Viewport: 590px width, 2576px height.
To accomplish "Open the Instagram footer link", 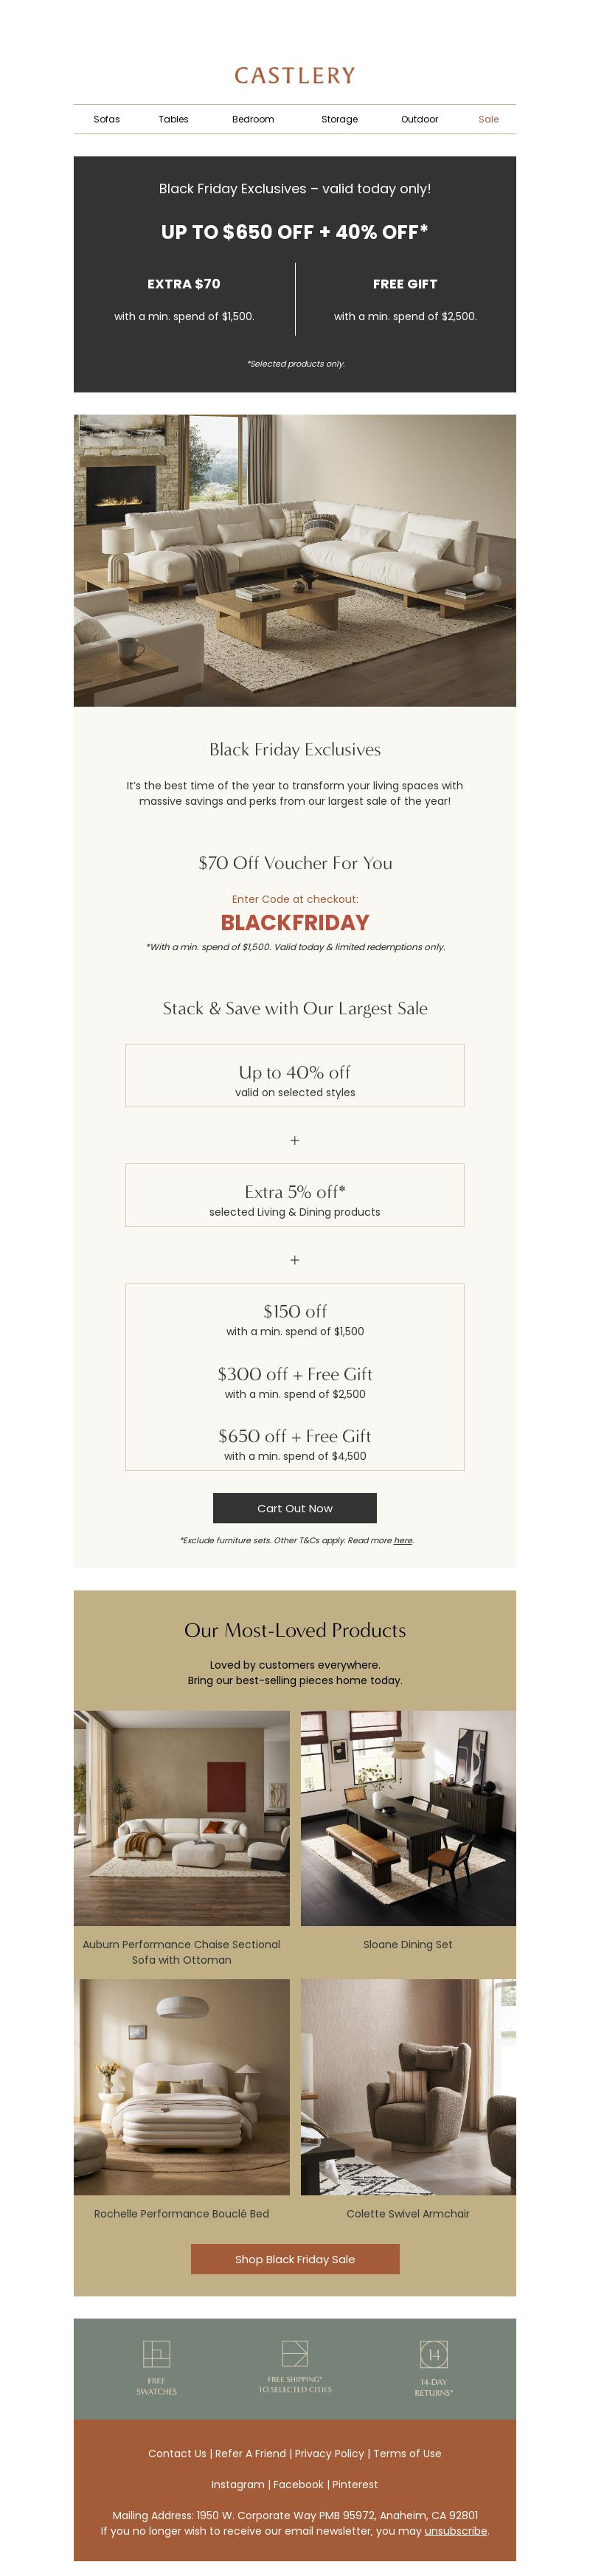I will (237, 2484).
